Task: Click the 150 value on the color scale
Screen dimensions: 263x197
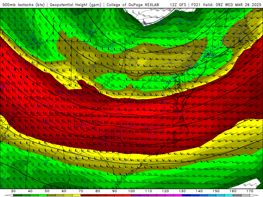Action: [x=216, y=191]
